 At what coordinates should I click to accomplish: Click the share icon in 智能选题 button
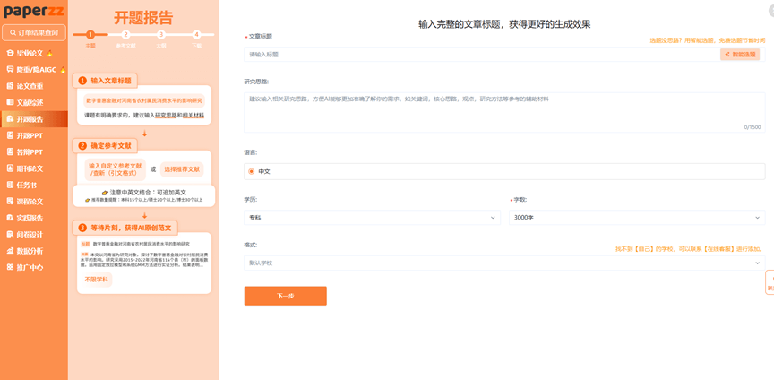click(x=727, y=55)
